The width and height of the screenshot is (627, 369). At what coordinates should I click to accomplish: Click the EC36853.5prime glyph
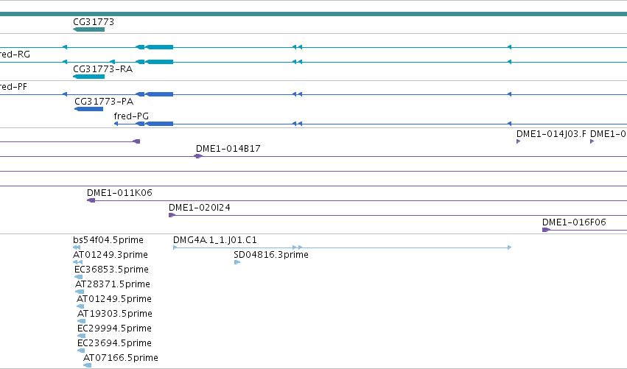tap(78, 277)
